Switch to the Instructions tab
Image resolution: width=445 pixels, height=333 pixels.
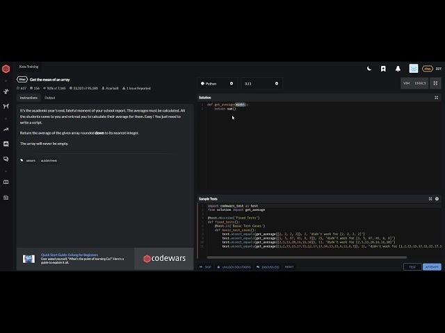(29, 98)
